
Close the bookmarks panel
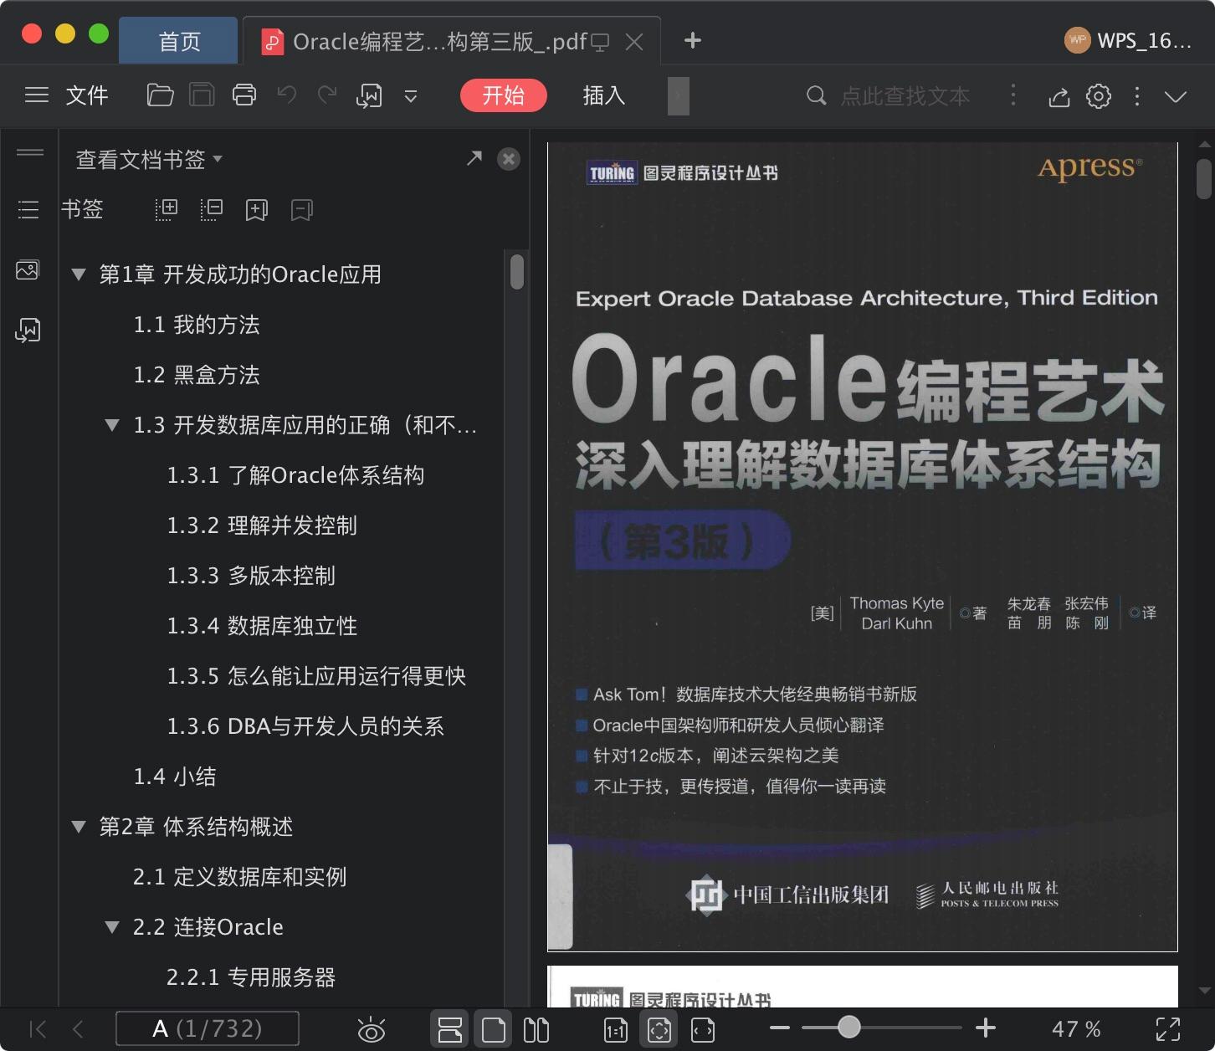(509, 159)
